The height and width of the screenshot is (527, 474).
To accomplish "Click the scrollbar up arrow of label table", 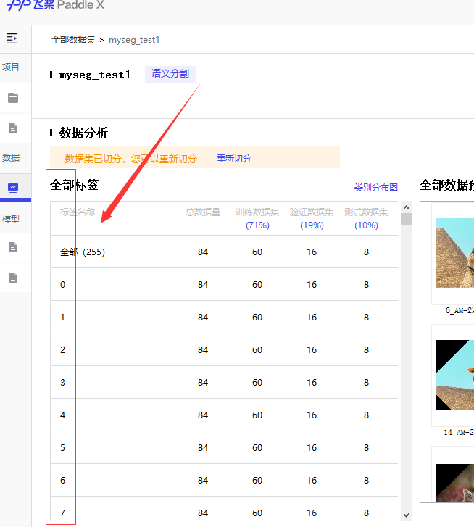I will (406, 207).
